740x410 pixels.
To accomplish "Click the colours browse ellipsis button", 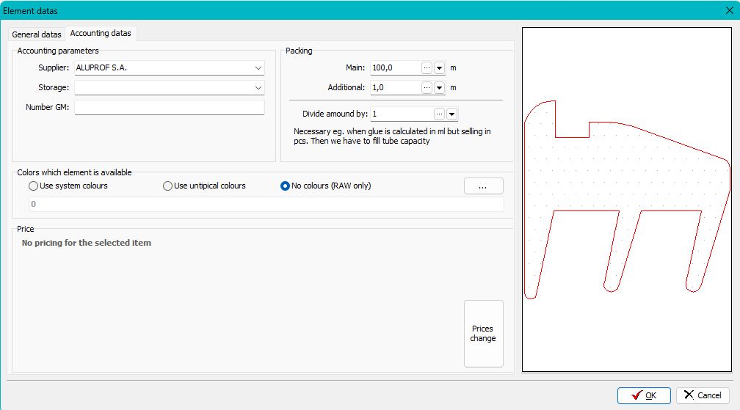I will 483,186.
